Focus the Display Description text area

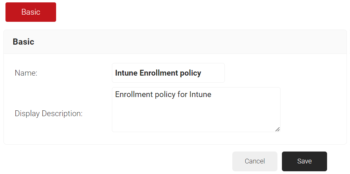[196, 110]
